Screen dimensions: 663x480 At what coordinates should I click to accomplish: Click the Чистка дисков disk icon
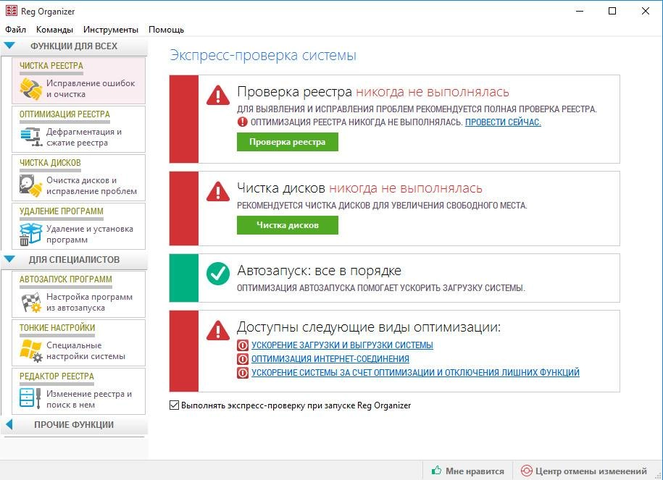31,185
